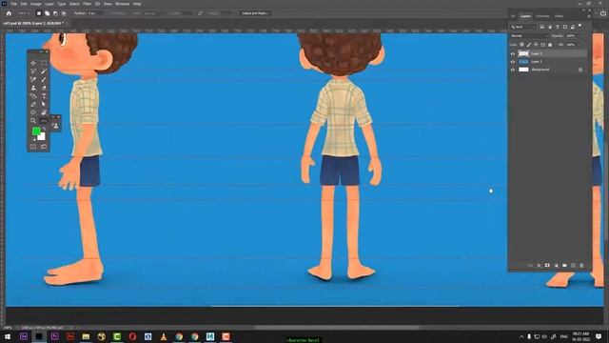The width and height of the screenshot is (609, 343).
Task: Click the Select and Mask button
Action: [255, 13]
